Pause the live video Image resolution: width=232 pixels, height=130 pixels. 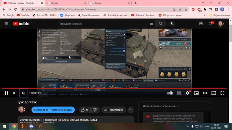point(7,93)
